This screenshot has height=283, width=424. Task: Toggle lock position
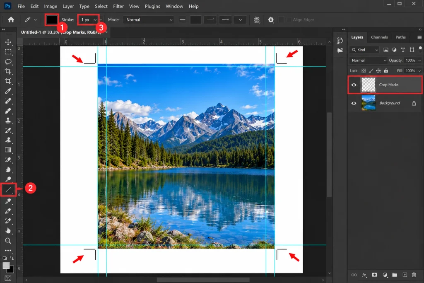click(x=378, y=71)
